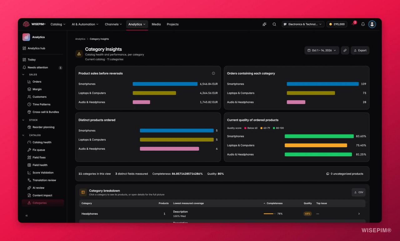This screenshot has height=241, width=400.
Task: Copy link via chain icon button
Action: click(345, 50)
